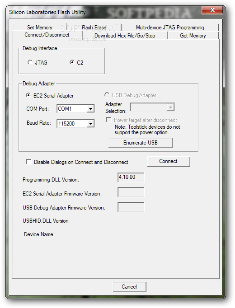This screenshot has width=235, height=308.
Task: Click the Cancel button
Action: [x=129, y=287]
